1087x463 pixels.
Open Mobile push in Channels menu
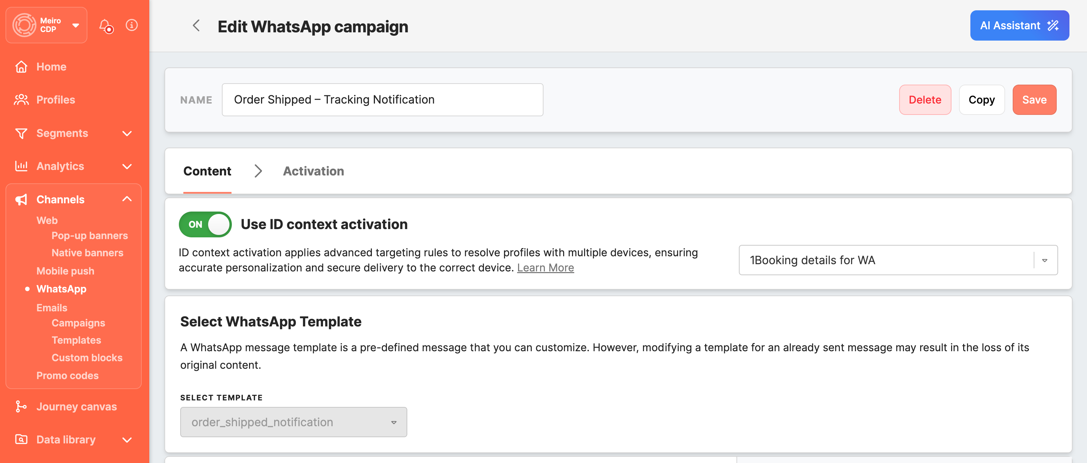click(65, 271)
